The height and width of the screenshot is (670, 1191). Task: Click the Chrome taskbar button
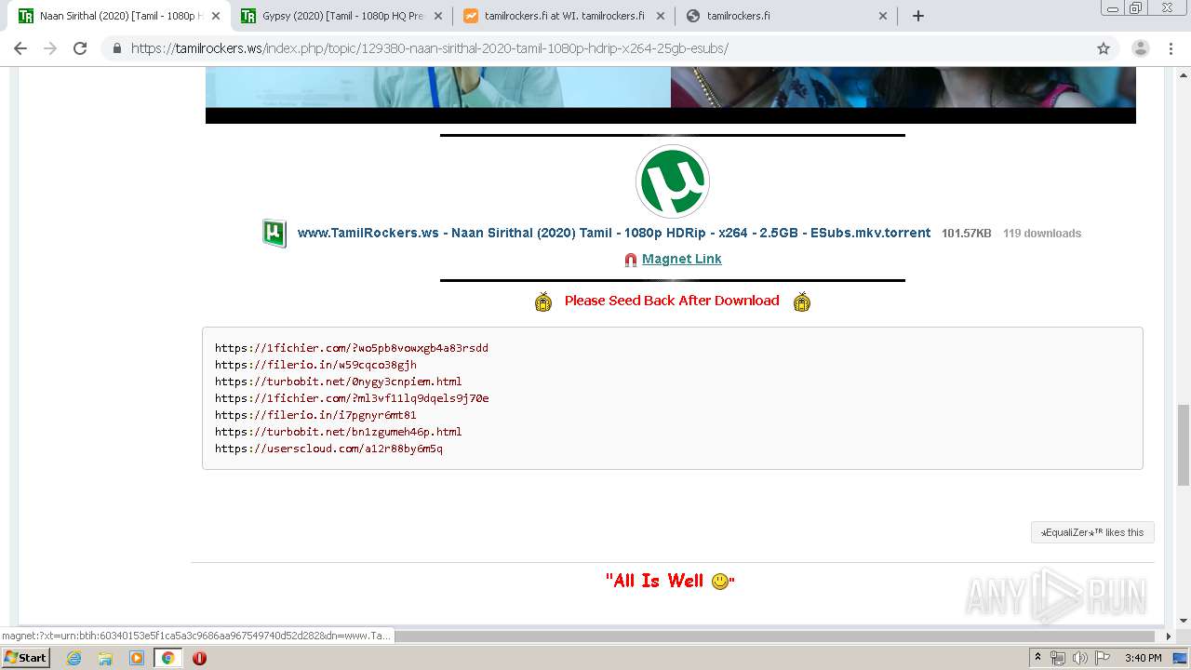pyautogui.click(x=167, y=658)
